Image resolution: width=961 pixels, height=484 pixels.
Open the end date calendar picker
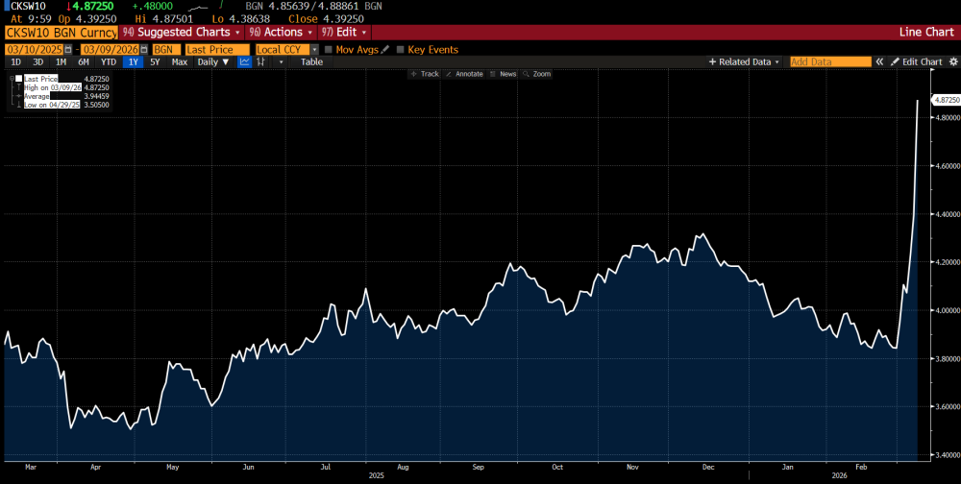click(x=144, y=49)
